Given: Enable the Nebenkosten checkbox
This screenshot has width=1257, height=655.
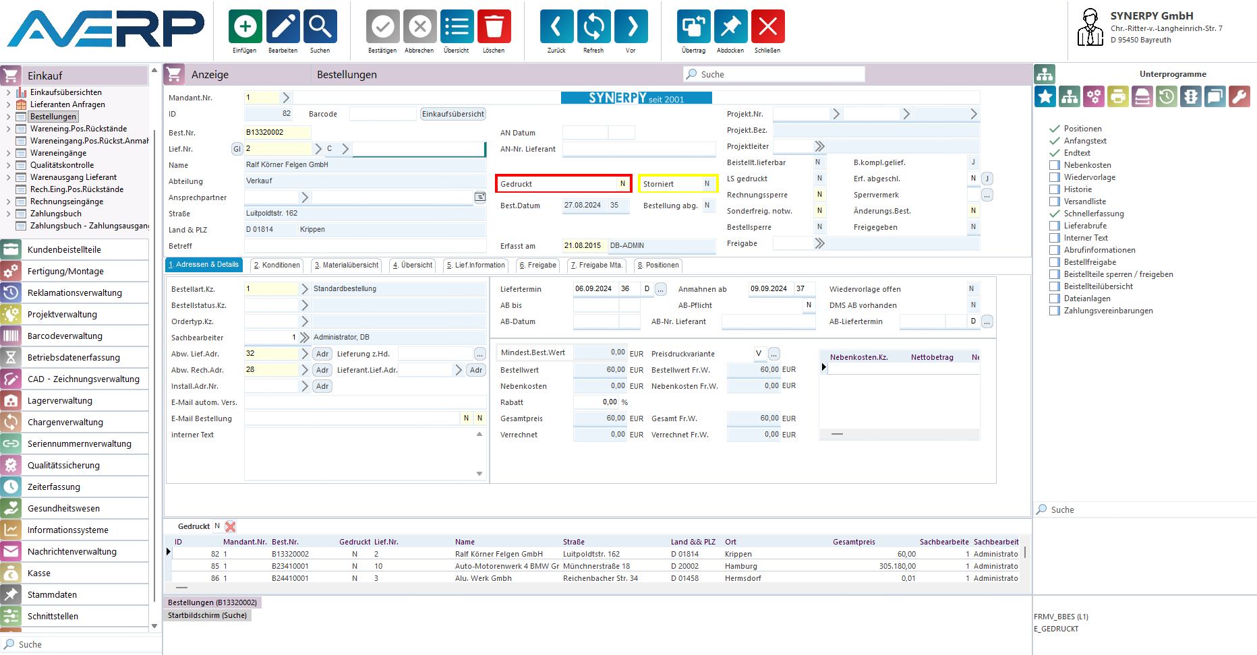Looking at the screenshot, I should pos(1055,165).
